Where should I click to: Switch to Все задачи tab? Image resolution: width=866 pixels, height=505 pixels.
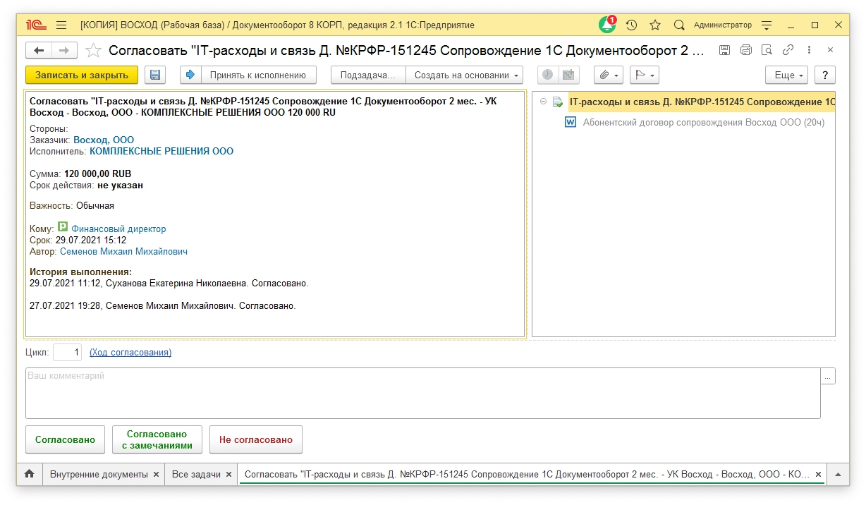196,474
